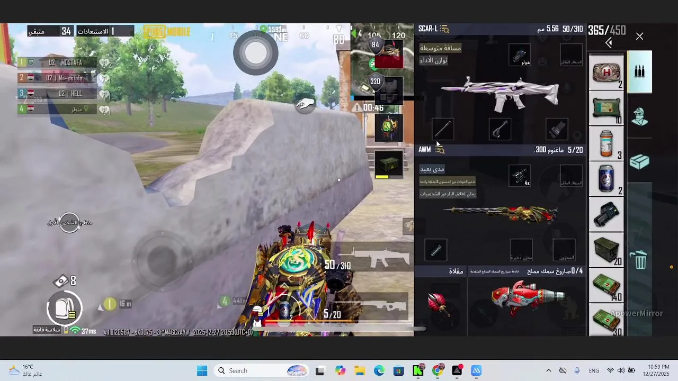Click the green supply crate icon
The image size is (678, 381).
tap(389, 165)
